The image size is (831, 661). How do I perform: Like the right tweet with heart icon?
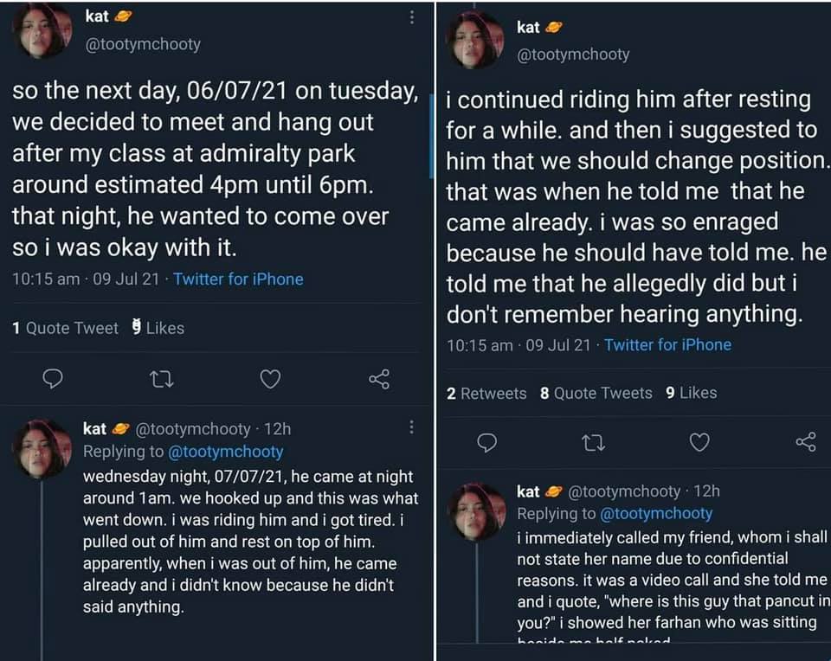coord(699,443)
